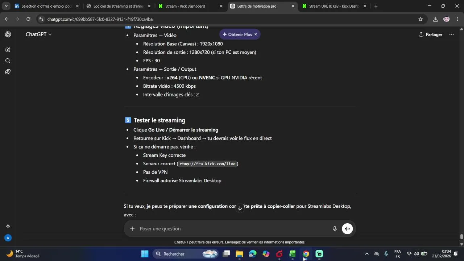Viewport: 464px width, 261px height.
Task: Jump to bottom with the down-arrow button
Action: point(240,208)
